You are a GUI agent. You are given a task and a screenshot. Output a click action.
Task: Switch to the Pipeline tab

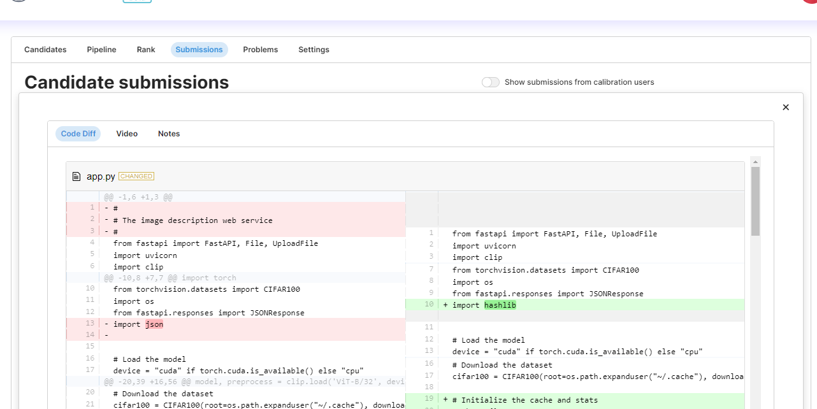click(101, 50)
